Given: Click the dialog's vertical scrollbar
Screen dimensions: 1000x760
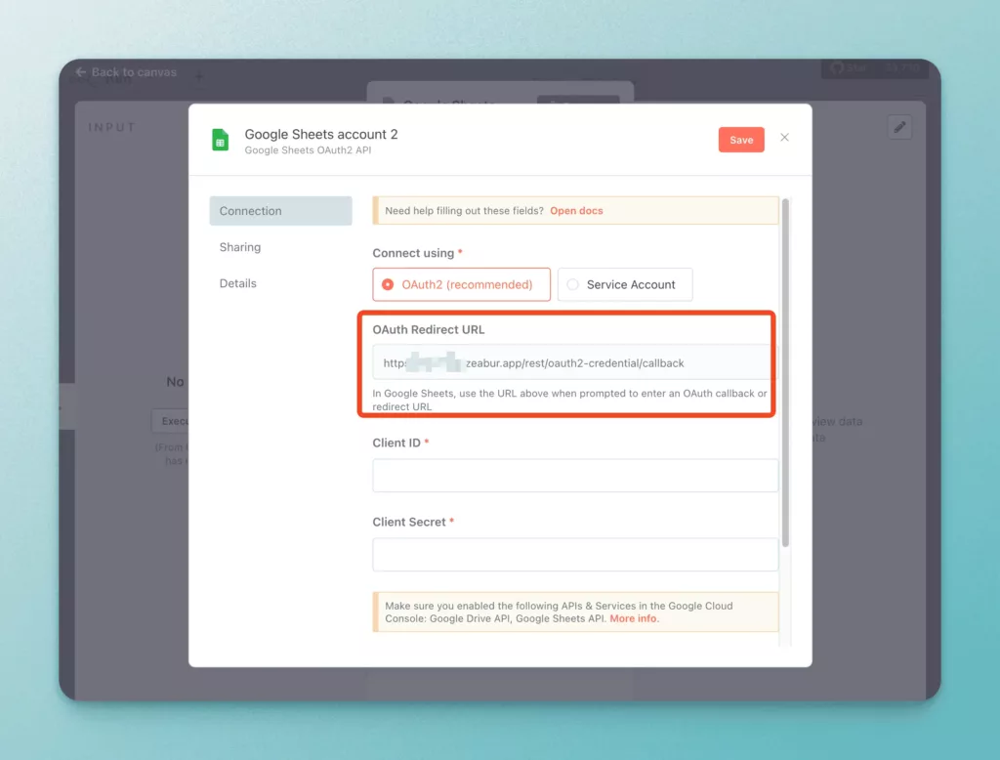Looking at the screenshot, I should click(x=785, y=372).
